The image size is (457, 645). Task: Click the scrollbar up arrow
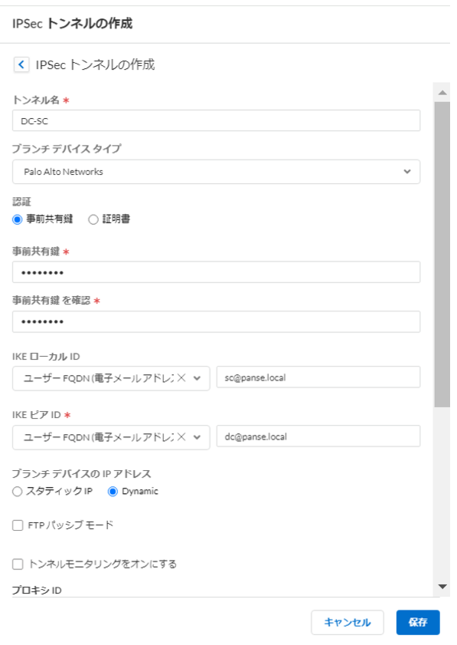442,93
